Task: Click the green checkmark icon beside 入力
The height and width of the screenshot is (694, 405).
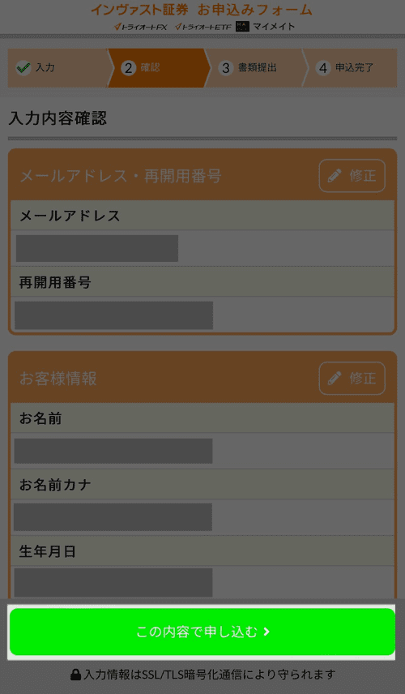Action: point(23,68)
